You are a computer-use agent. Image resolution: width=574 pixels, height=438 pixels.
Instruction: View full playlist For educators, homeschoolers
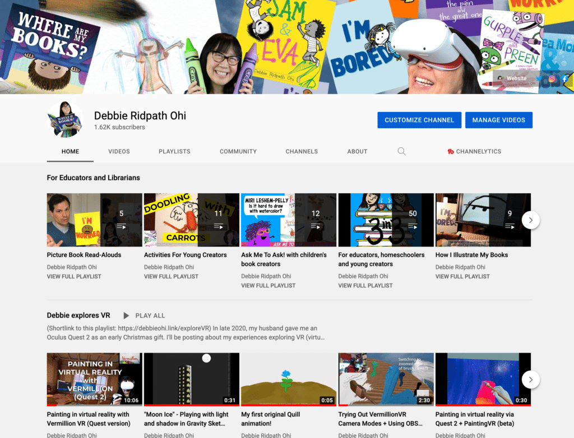point(365,286)
